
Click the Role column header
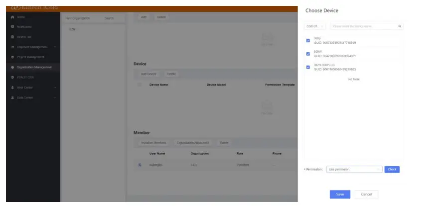coord(240,154)
